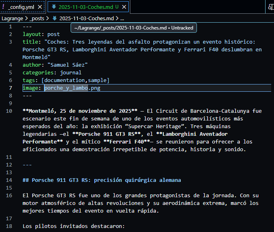Click the chevron after Lagrange in breadcrumb
The image size is (274, 232).
click(x=26, y=18)
